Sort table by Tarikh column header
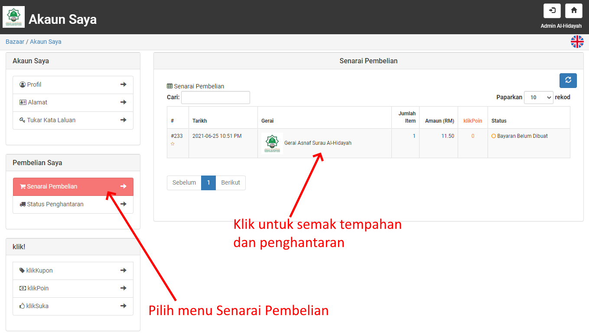This screenshot has width=589, height=335. click(x=200, y=121)
